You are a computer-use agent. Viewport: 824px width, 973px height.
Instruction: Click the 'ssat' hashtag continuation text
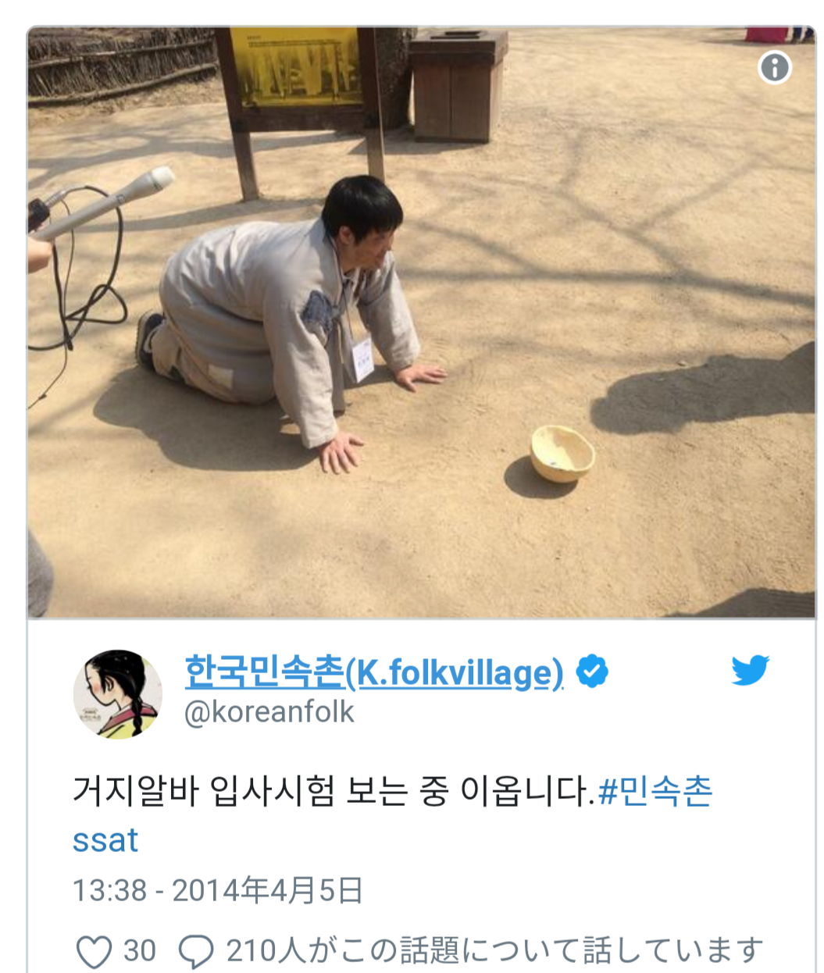click(x=105, y=840)
